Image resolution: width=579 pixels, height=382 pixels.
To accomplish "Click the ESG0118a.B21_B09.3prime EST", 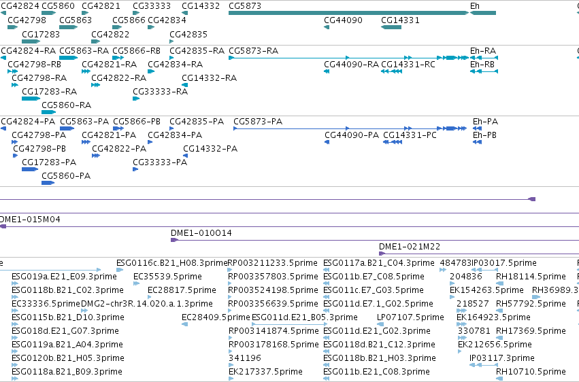I will 15,379.
